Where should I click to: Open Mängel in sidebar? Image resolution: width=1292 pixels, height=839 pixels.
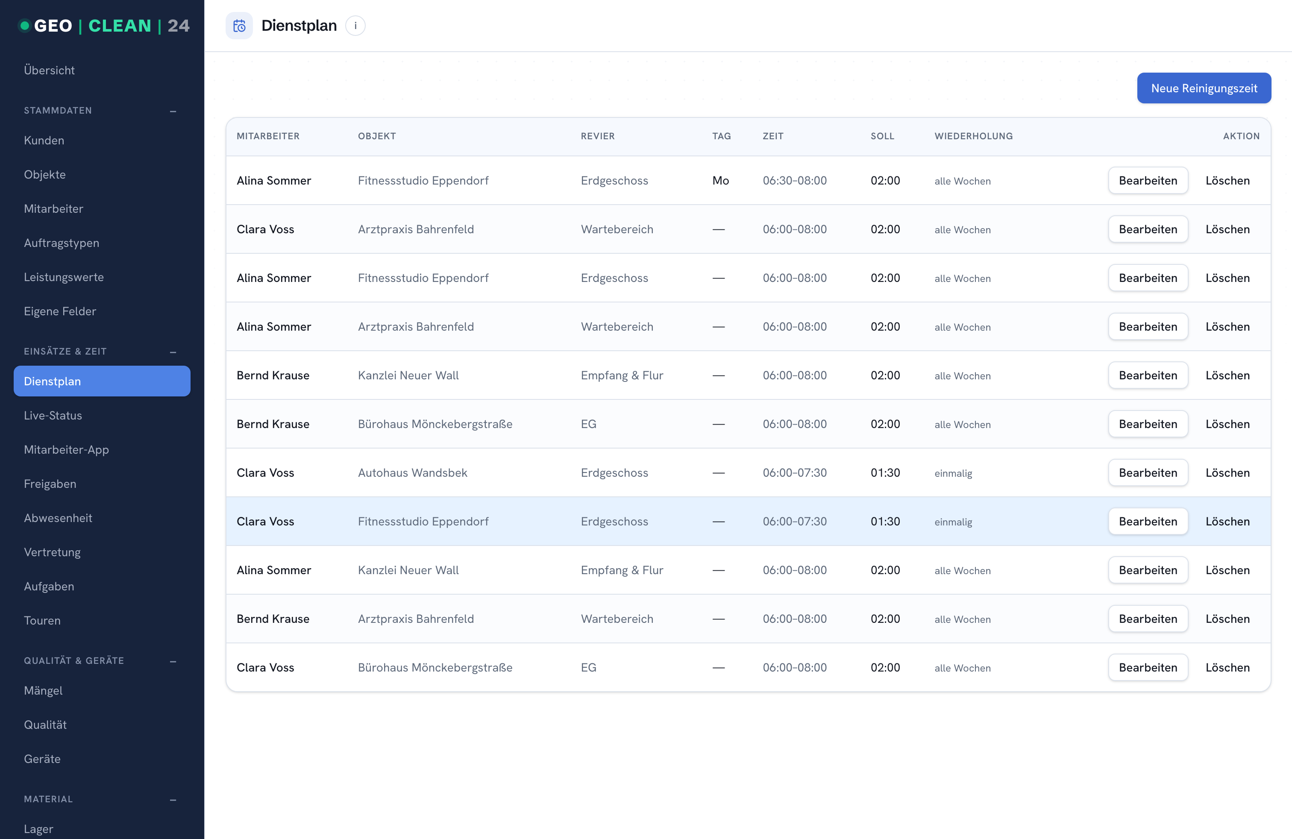(x=102, y=690)
